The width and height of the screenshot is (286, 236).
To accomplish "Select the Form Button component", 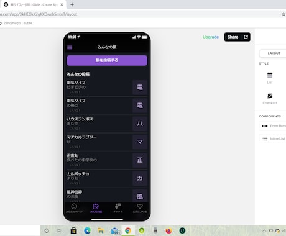I will click(x=273, y=126).
